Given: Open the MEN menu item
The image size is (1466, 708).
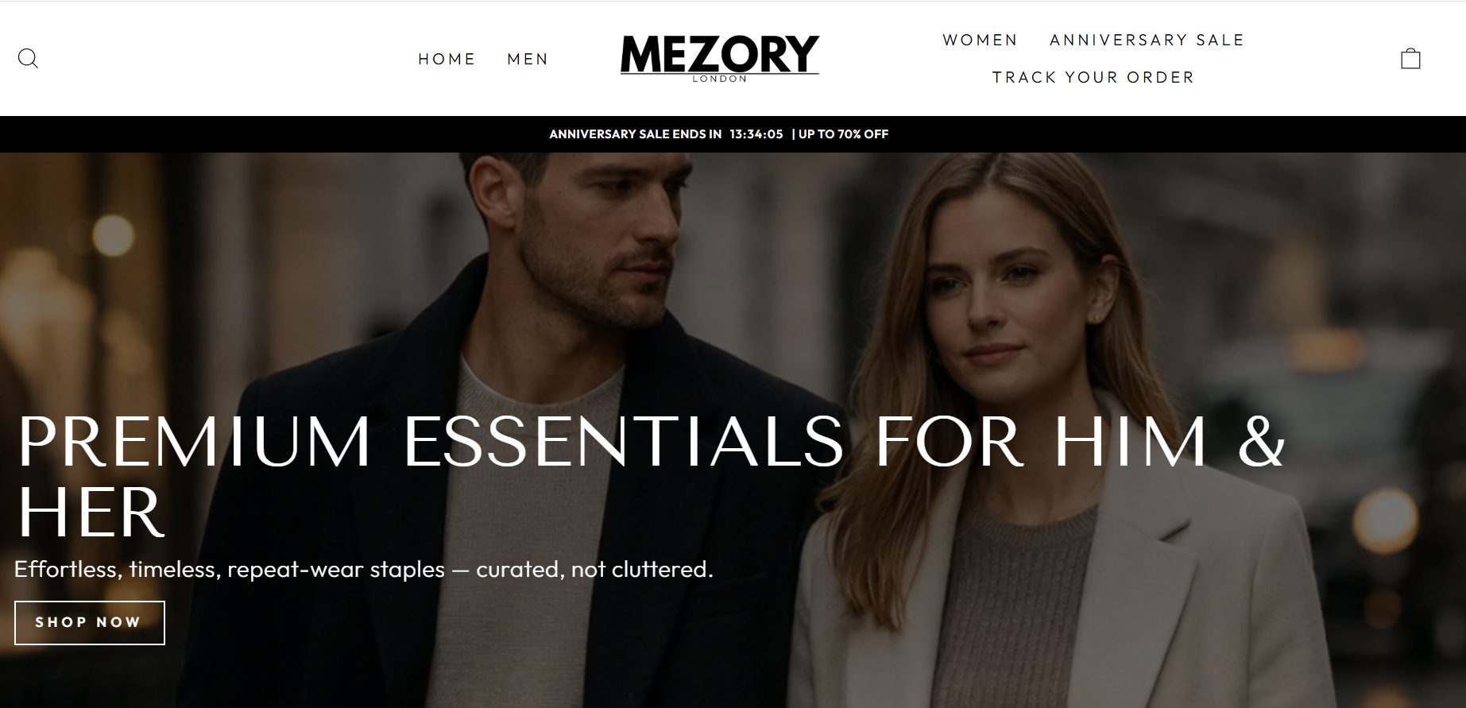Looking at the screenshot, I should 528,59.
